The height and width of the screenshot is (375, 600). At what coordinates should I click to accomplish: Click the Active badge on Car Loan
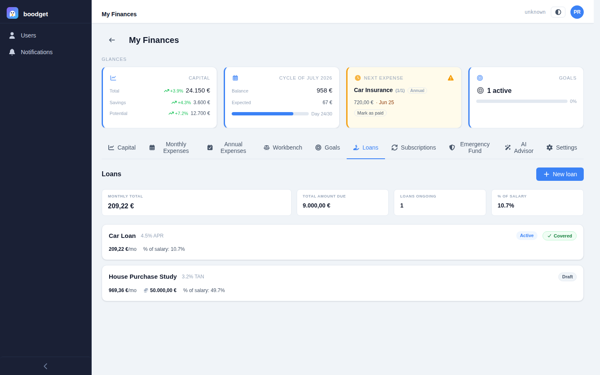[527, 235]
